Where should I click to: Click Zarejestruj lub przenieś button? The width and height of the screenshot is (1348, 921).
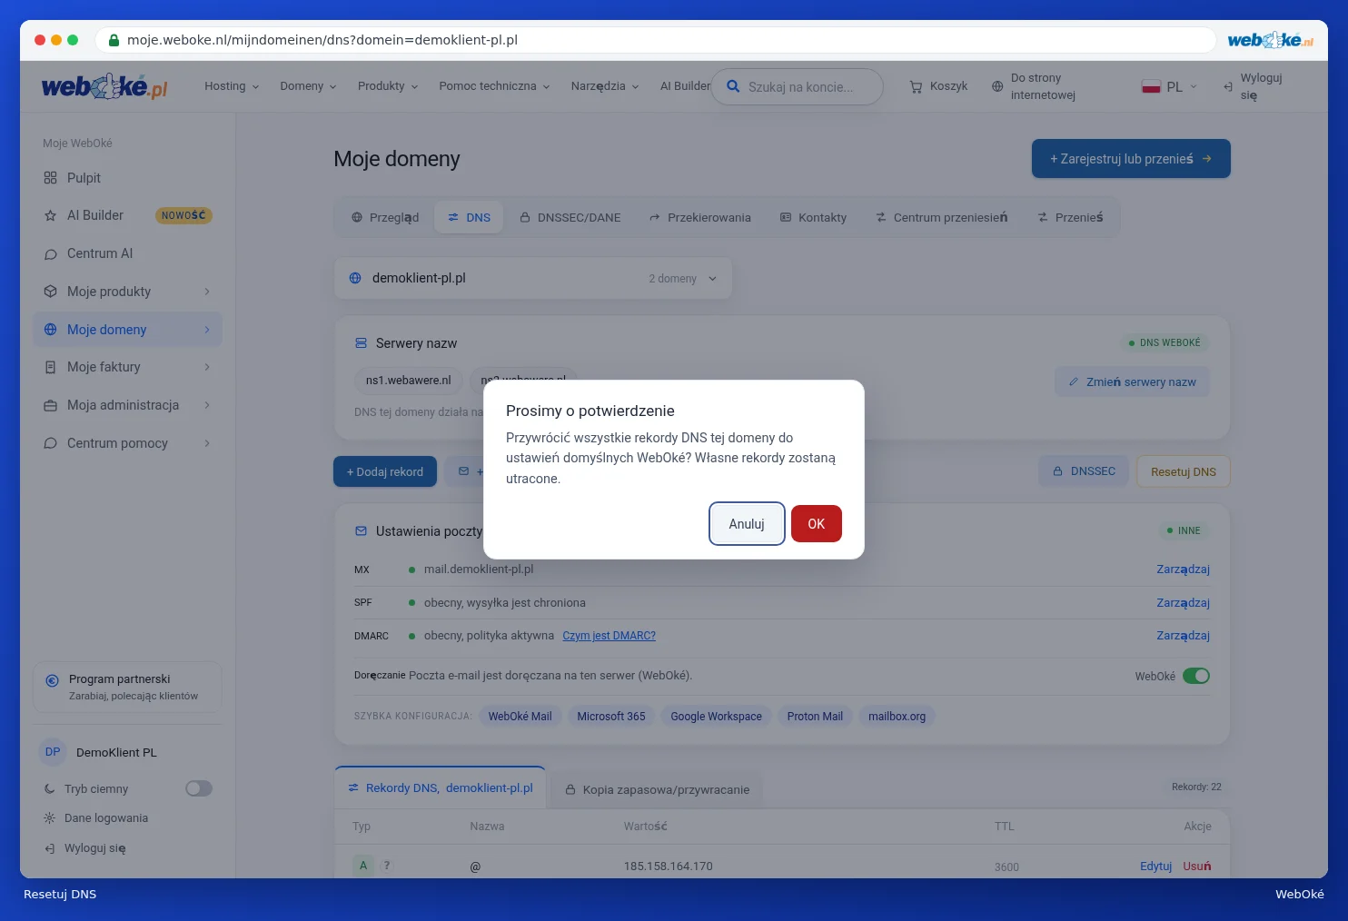point(1131,159)
